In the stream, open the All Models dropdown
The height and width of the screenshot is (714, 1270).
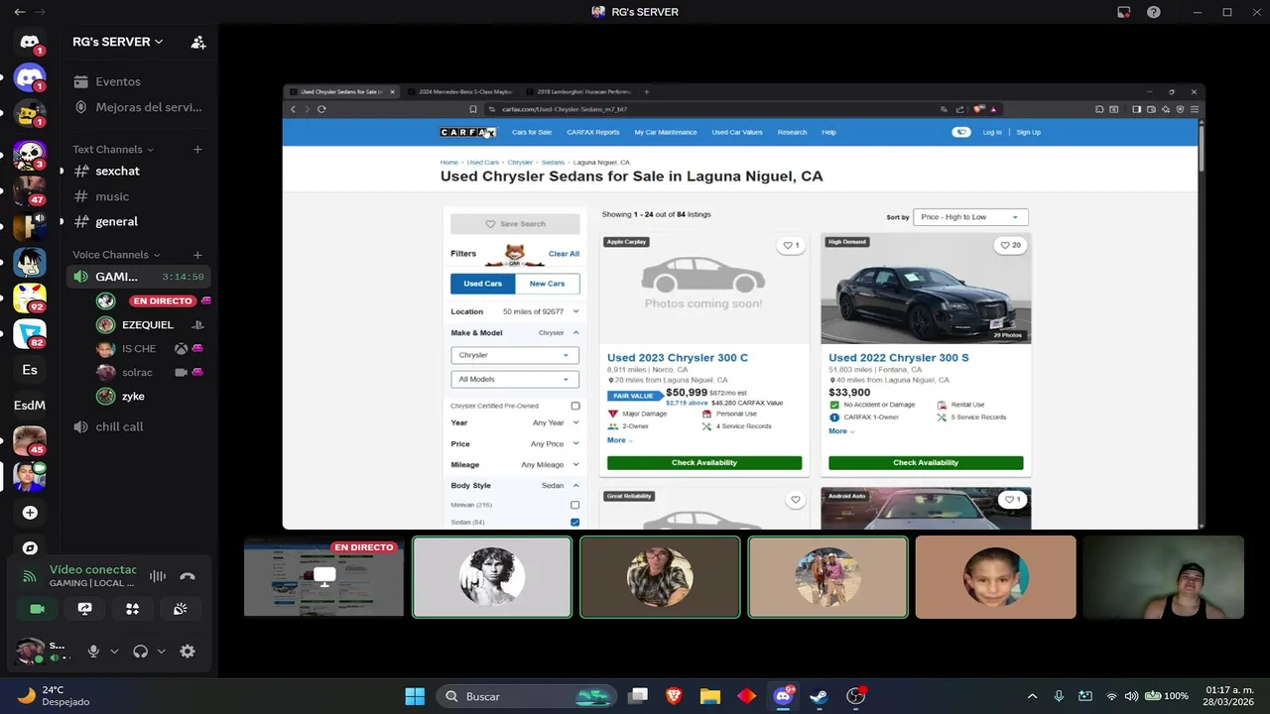click(515, 379)
